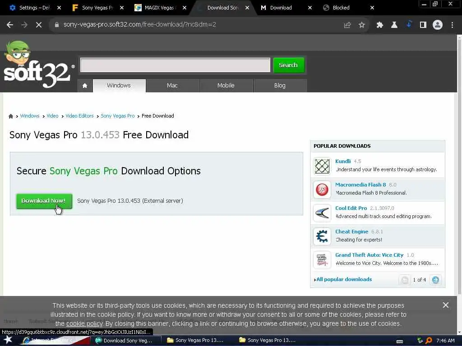This screenshot has width=462, height=346.
Task: Select the Blog navigation tab
Action: point(280,86)
